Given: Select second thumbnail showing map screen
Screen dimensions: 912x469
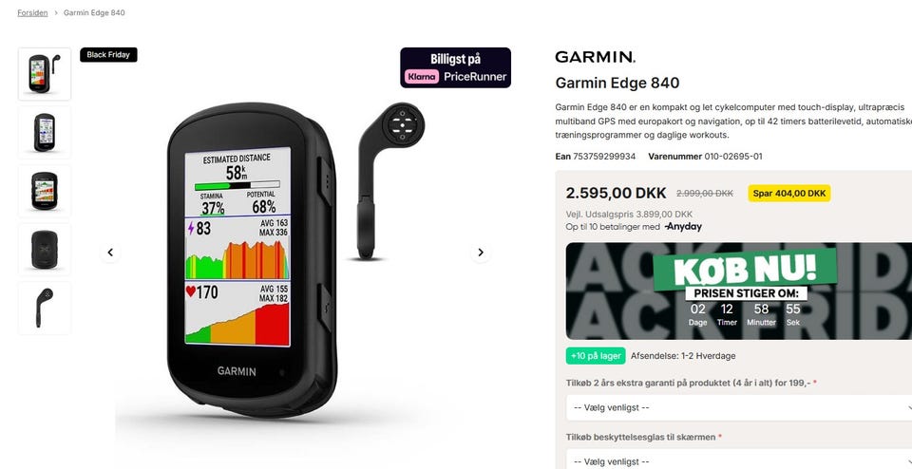Looking at the screenshot, I should (x=45, y=133).
